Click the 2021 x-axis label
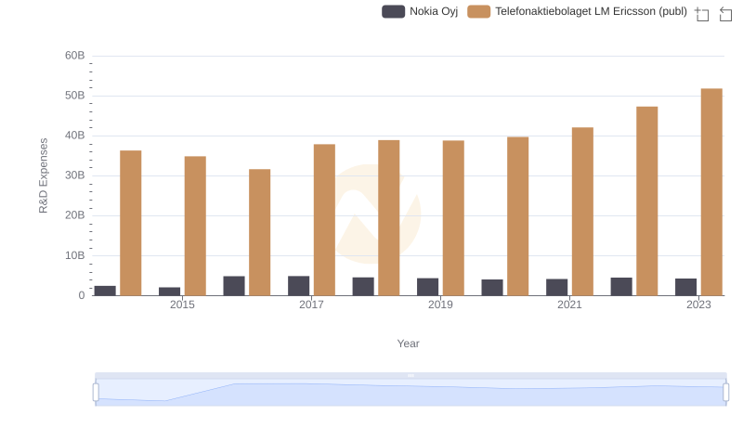Viewport: 743px width, 428px height. tap(569, 305)
